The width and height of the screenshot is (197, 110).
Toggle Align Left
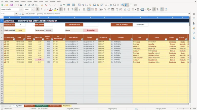(x=61, y=9)
